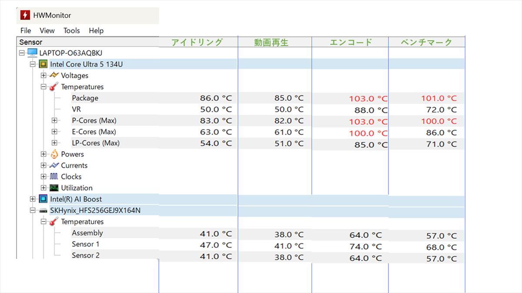Expand the Powers node

(x=43, y=154)
